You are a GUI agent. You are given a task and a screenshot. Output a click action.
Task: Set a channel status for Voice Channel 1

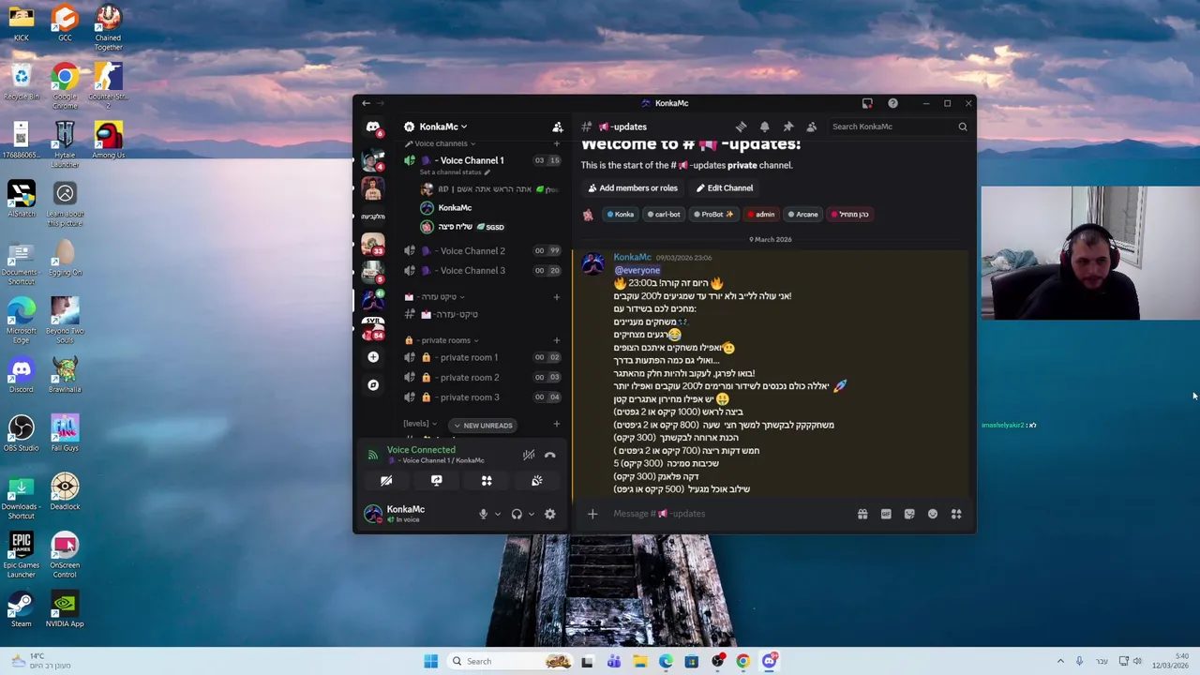coord(455,172)
